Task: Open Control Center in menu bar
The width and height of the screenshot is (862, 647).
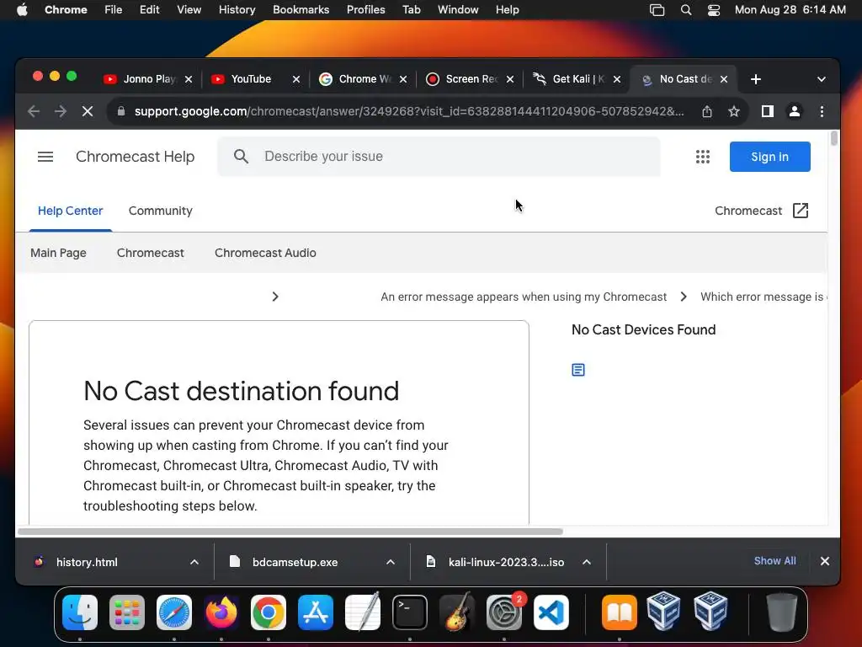Action: tap(714, 10)
